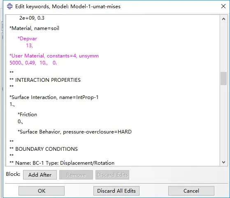Click the Abaqus icon in title bar

pyautogui.click(x=10, y=6)
